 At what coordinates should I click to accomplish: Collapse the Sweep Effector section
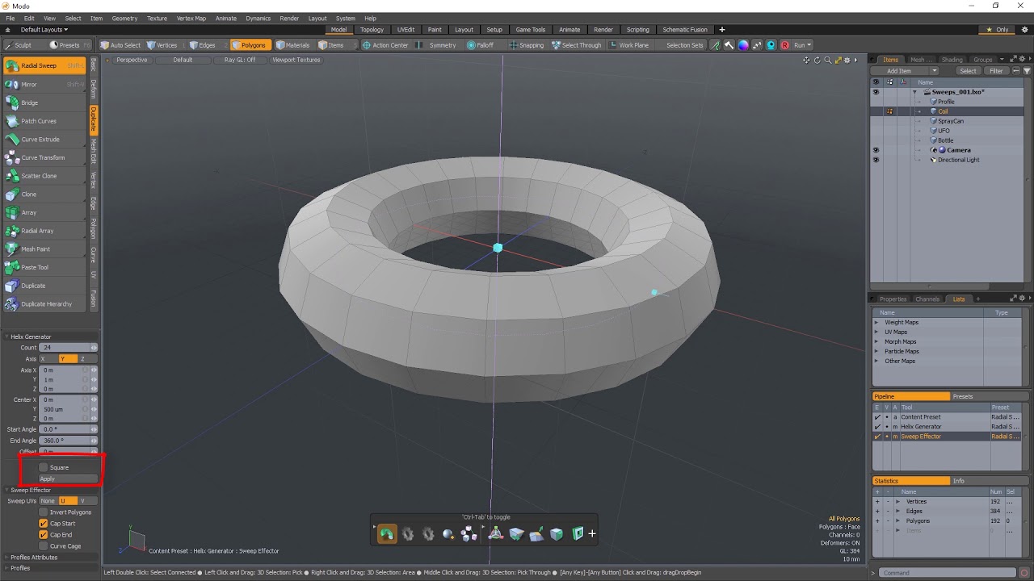[6, 490]
